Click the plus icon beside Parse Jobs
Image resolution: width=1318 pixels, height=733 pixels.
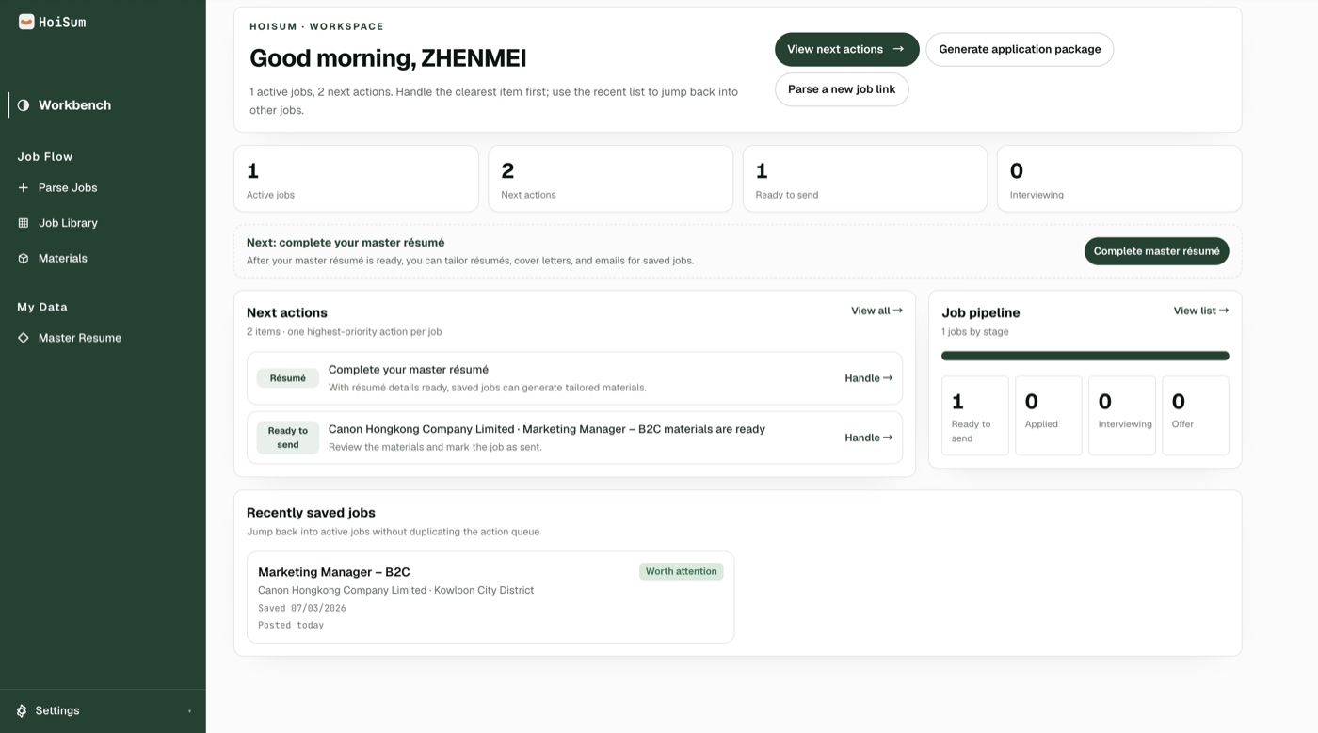[x=24, y=187]
